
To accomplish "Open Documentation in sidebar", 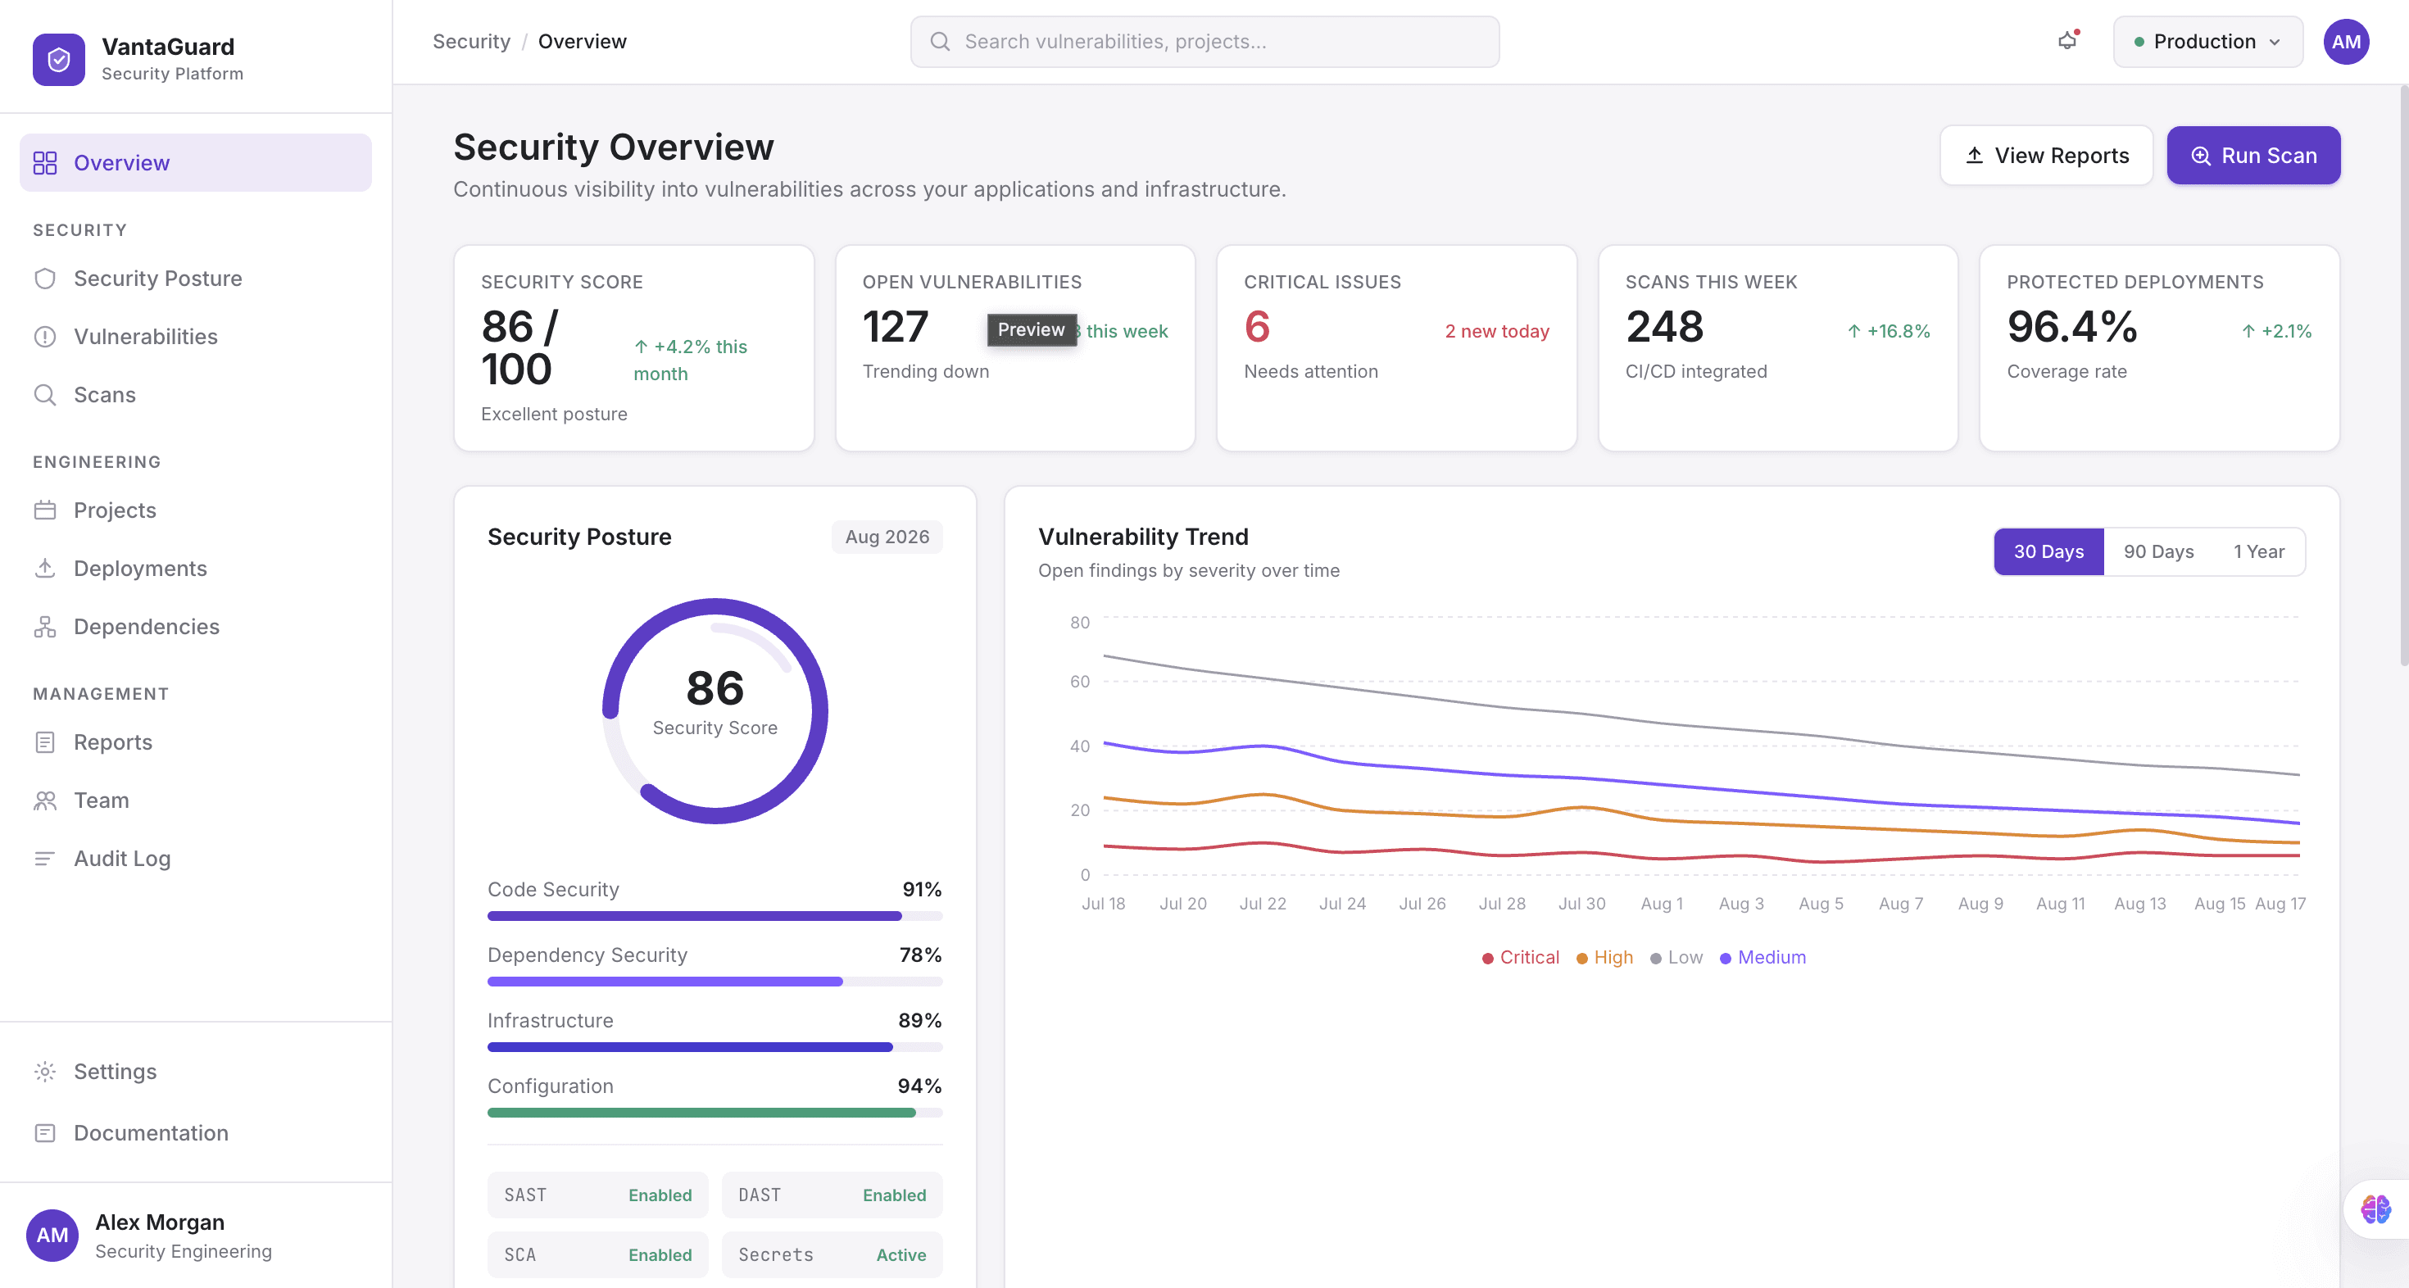I will pos(196,1134).
